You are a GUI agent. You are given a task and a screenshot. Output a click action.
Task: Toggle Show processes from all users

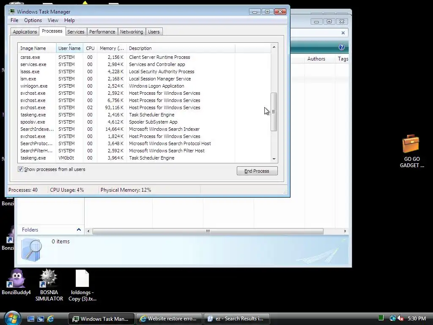pos(20,169)
